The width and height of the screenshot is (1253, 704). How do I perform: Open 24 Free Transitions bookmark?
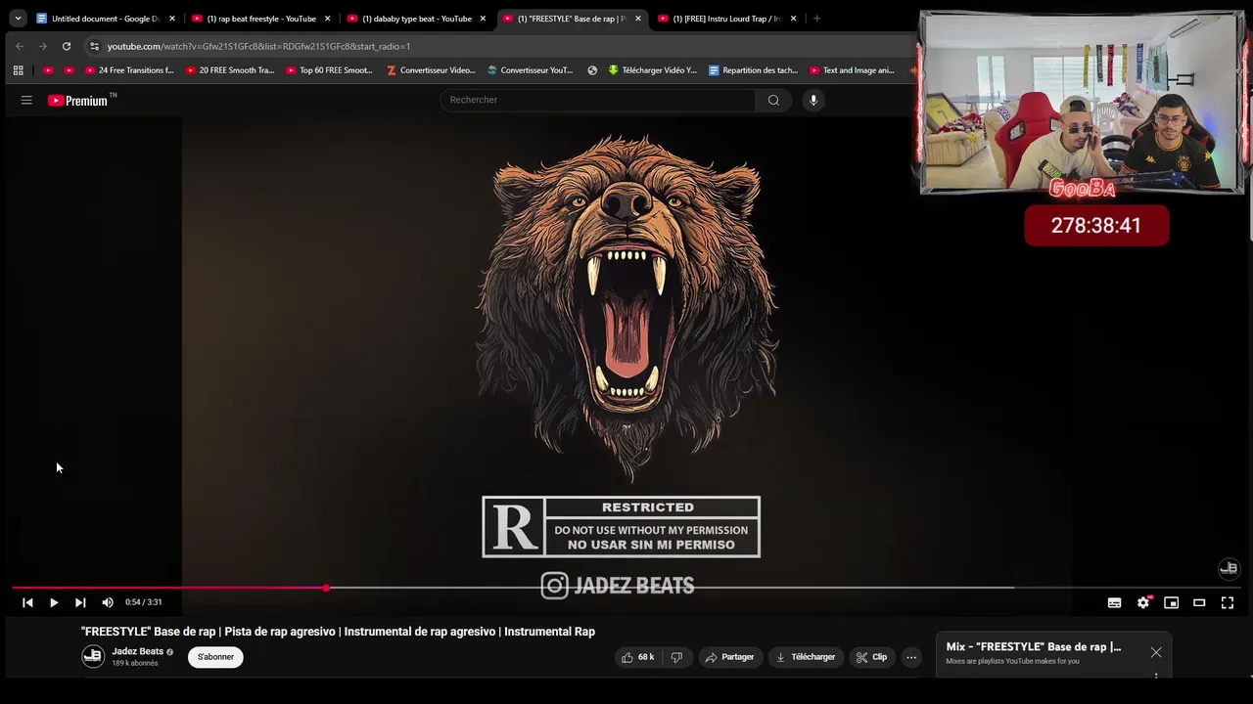129,70
